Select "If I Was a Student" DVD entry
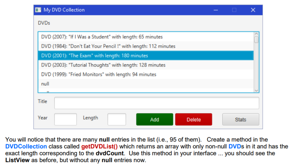 pos(146,37)
